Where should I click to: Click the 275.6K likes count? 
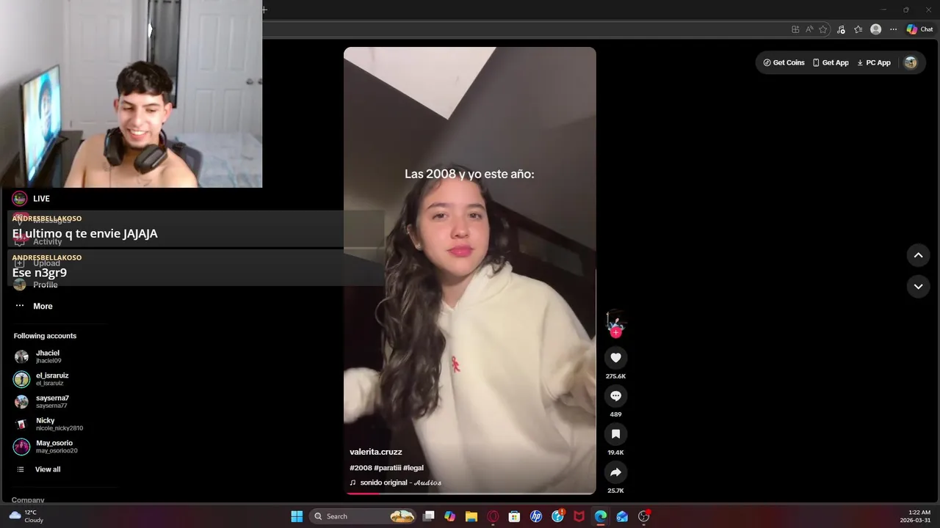click(615, 376)
